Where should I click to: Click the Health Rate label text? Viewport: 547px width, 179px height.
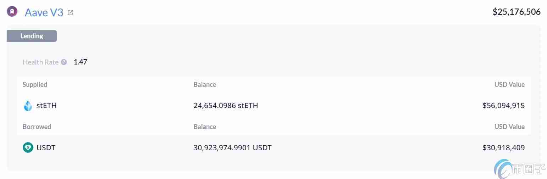(40, 62)
